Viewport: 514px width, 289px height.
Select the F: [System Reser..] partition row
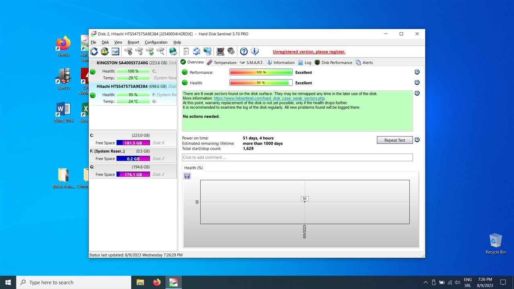133,155
